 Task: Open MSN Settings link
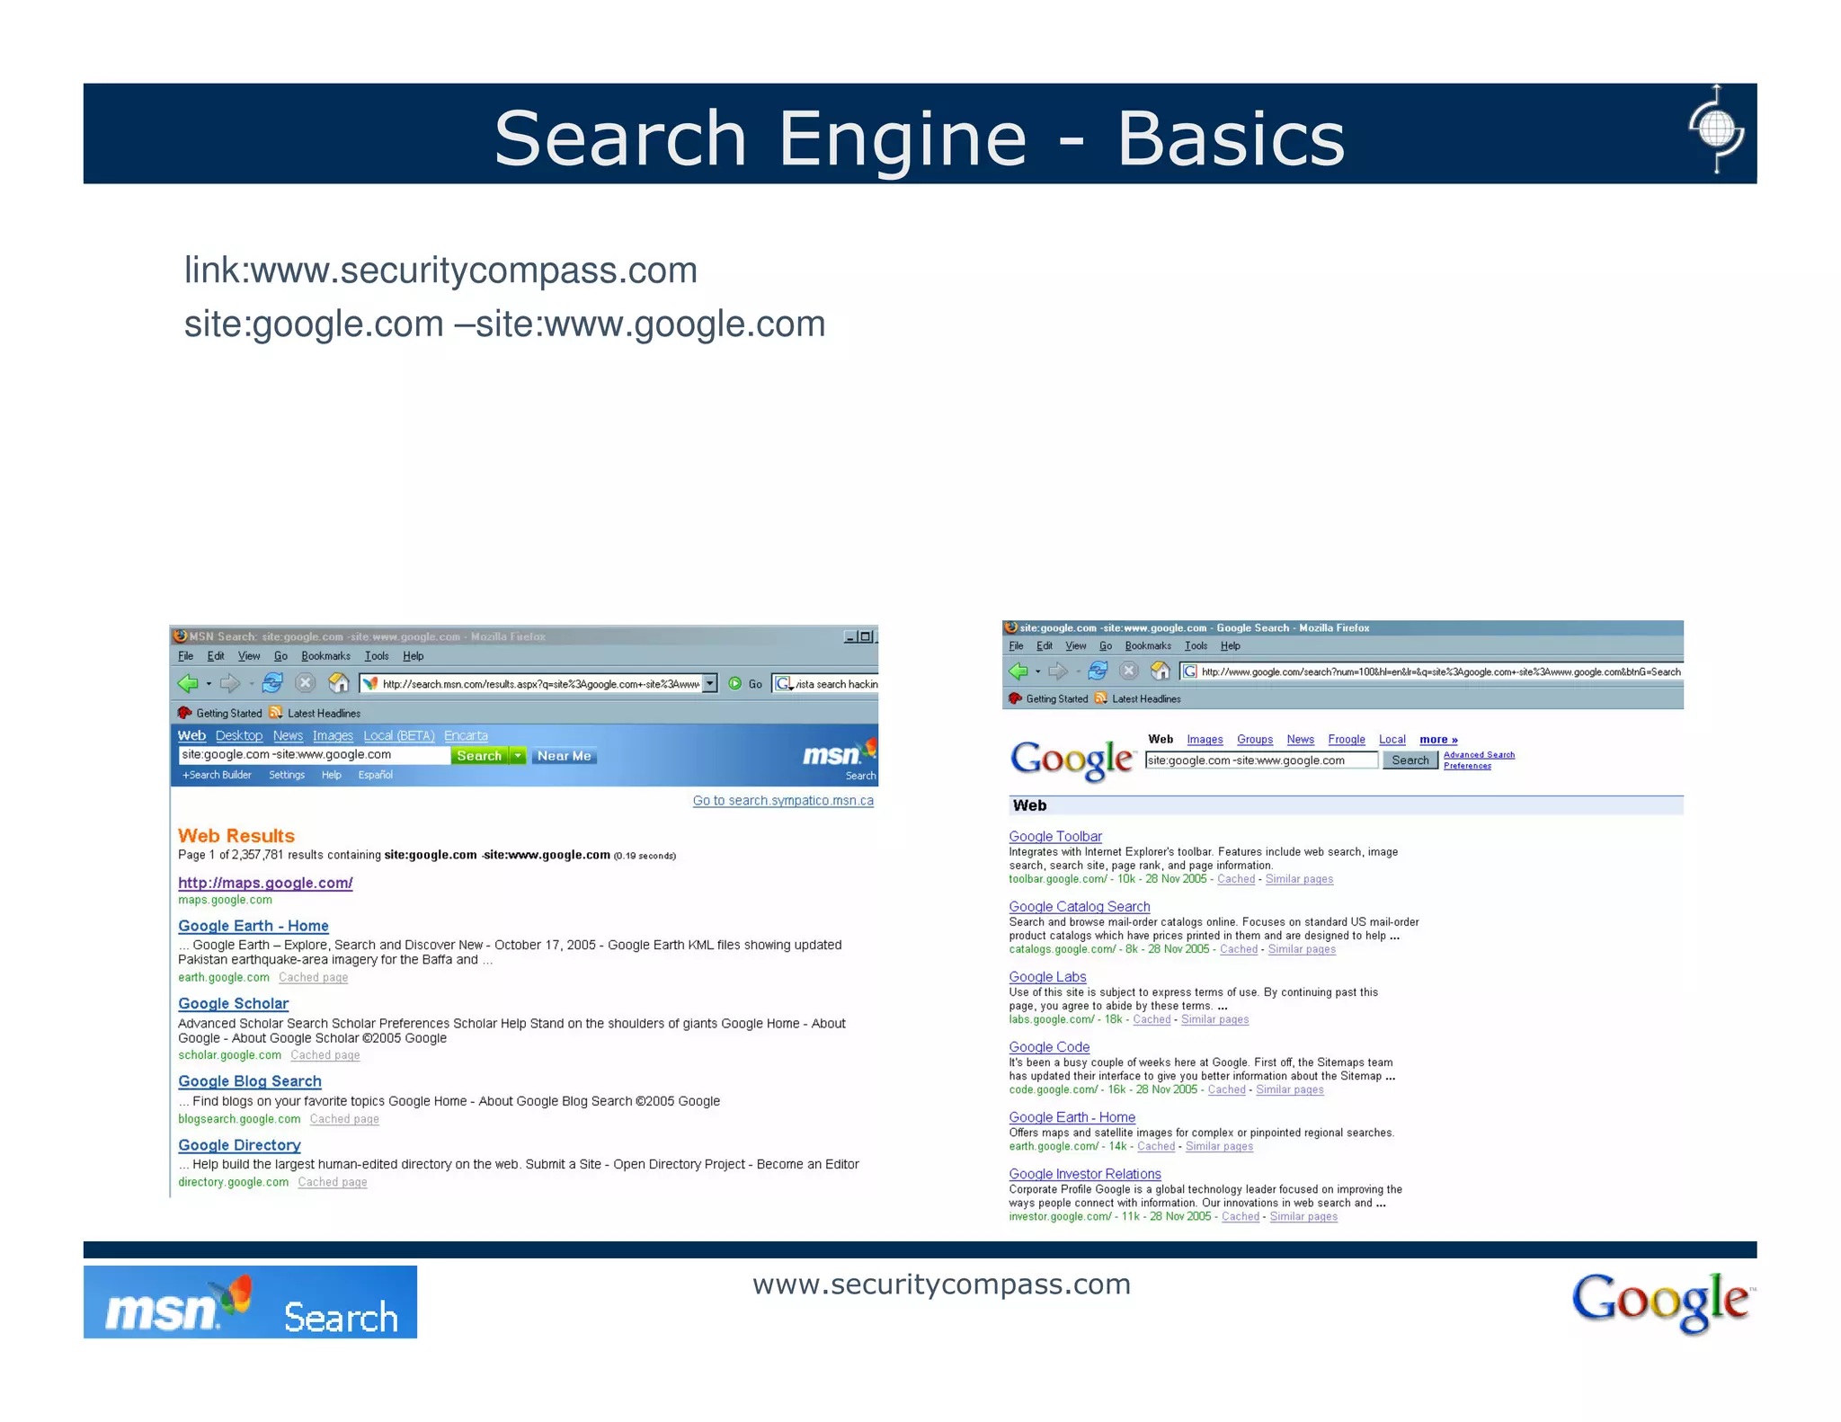[x=287, y=775]
